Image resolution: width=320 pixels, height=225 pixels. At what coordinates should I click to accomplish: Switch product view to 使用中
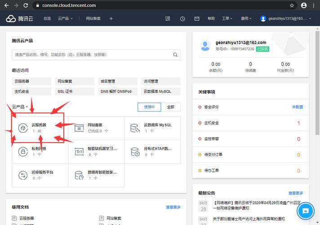(x=149, y=107)
